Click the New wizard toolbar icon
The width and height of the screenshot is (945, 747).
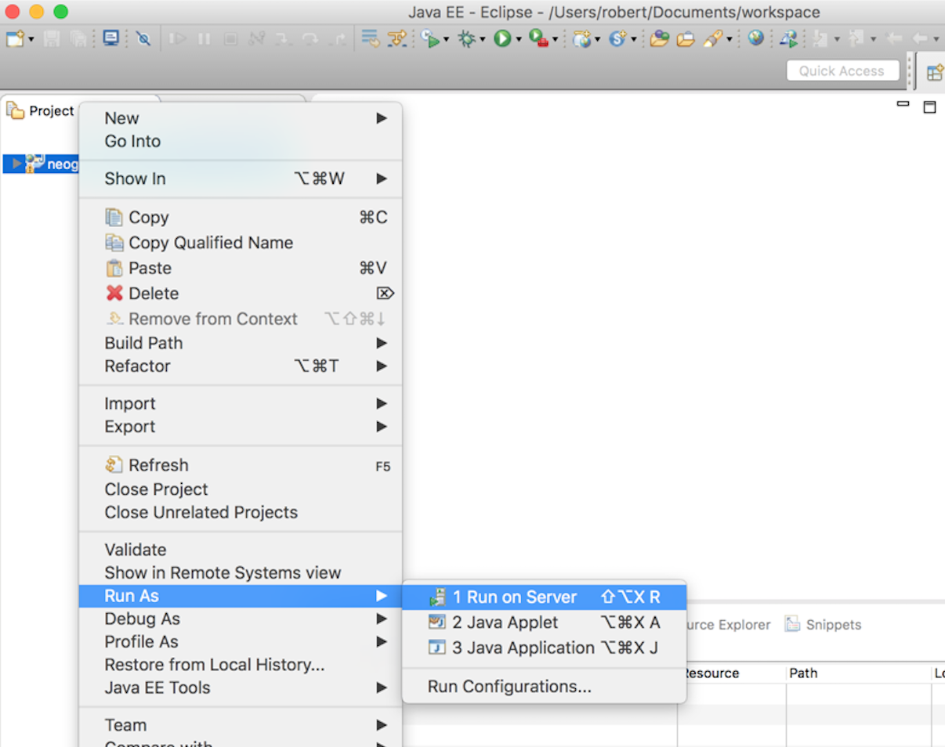[x=15, y=38]
